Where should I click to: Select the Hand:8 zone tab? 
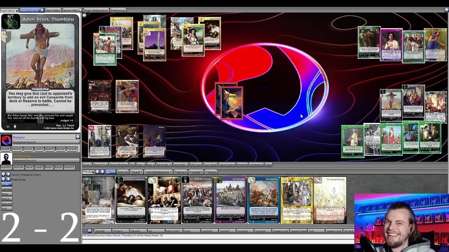110,172
